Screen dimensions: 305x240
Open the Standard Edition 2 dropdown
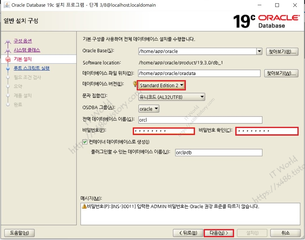(x=162, y=85)
